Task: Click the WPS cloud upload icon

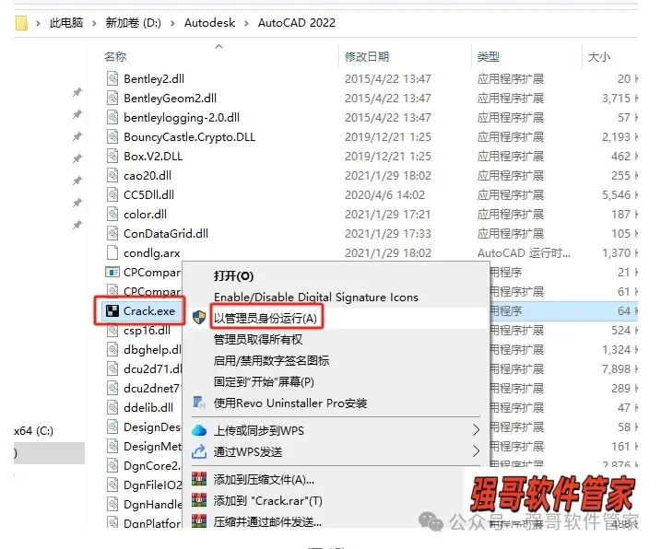Action: tap(199, 430)
